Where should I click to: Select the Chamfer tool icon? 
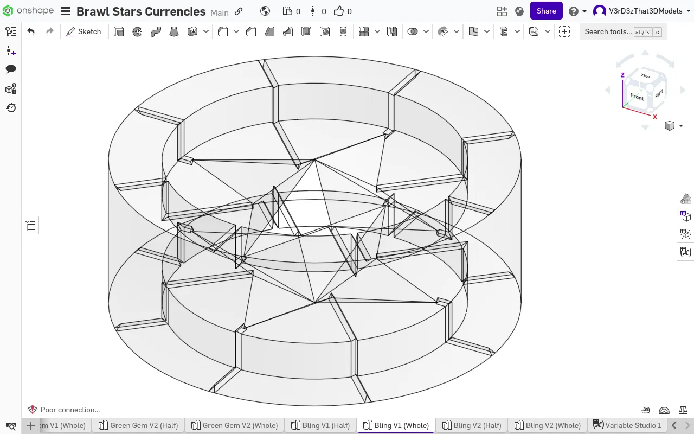(251, 31)
